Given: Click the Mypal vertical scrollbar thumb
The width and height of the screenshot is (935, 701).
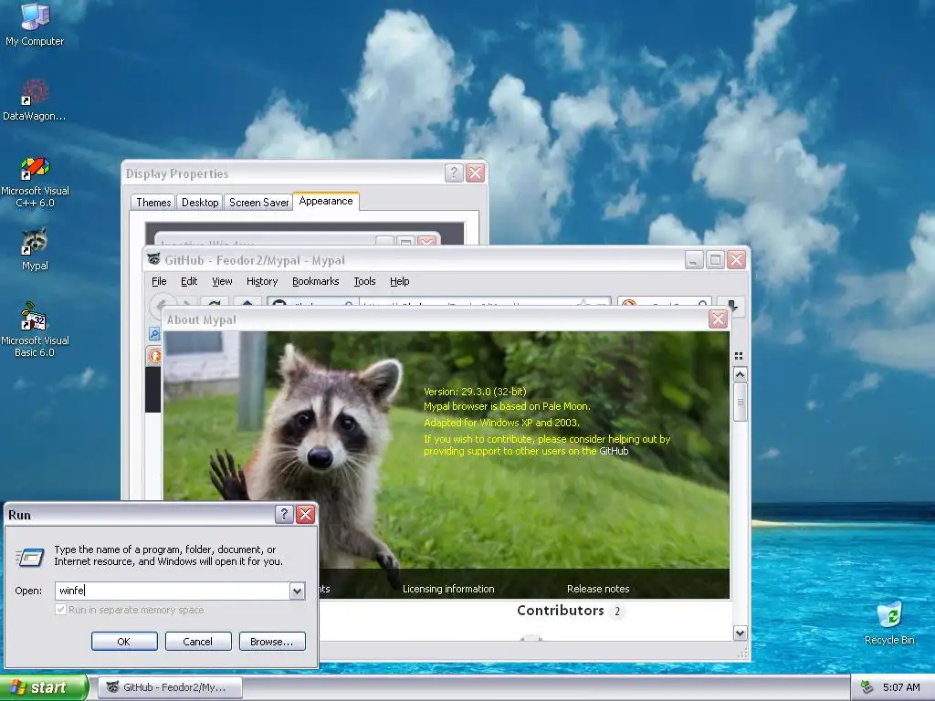Looking at the screenshot, I should click(x=740, y=403).
